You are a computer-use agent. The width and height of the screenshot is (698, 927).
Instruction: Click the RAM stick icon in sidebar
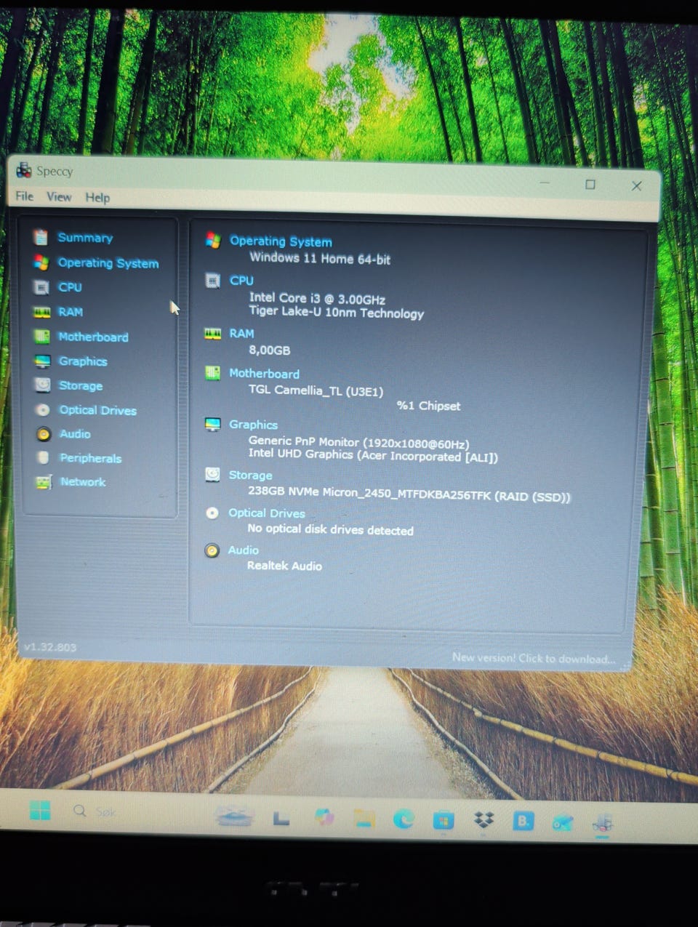pyautogui.click(x=42, y=312)
